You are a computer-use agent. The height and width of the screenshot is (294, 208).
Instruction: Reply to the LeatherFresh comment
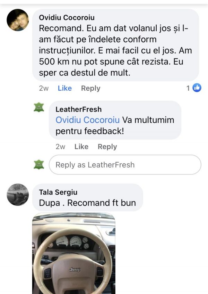tap(107, 147)
